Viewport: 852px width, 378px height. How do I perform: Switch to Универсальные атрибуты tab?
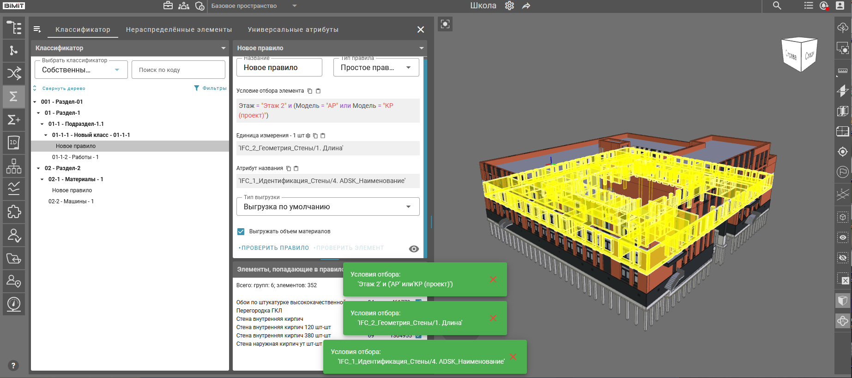tap(293, 30)
